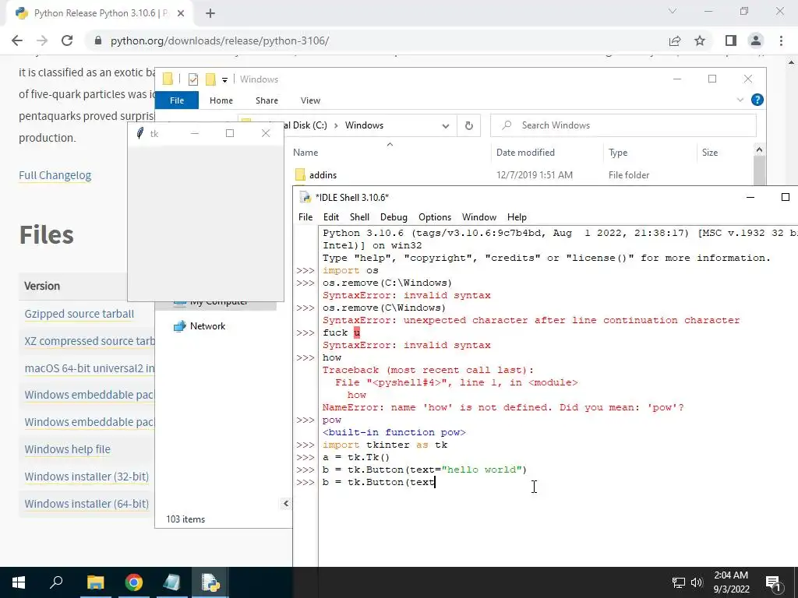Open Chrome tab search chevron
The height and width of the screenshot is (598, 798).
tap(673, 11)
